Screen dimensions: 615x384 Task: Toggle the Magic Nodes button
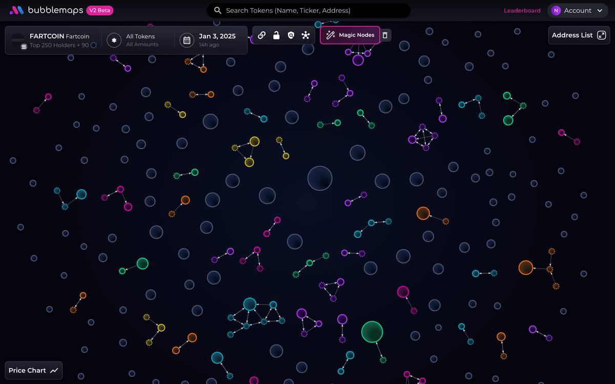click(350, 35)
